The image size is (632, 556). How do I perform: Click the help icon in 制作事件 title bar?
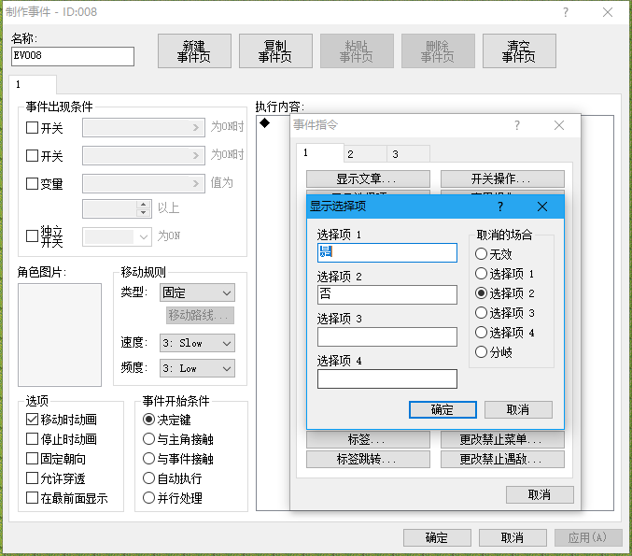tap(566, 12)
